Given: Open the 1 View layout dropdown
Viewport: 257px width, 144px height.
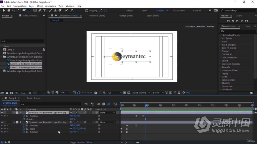Looking at the screenshot, I should [x=158, y=93].
